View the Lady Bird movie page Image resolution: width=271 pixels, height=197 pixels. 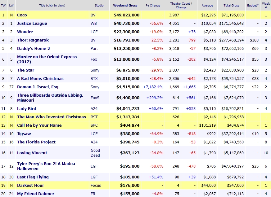(x=26, y=108)
